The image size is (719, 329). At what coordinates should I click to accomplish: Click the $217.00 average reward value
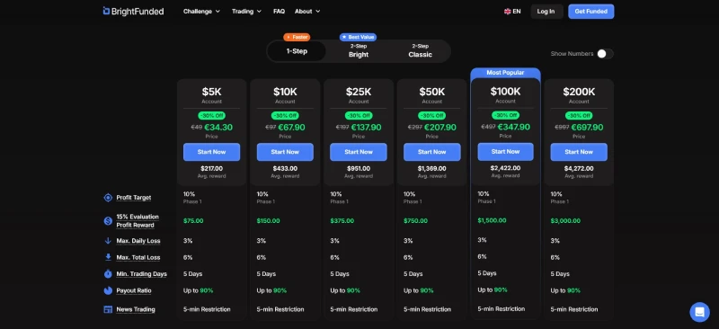(211, 169)
